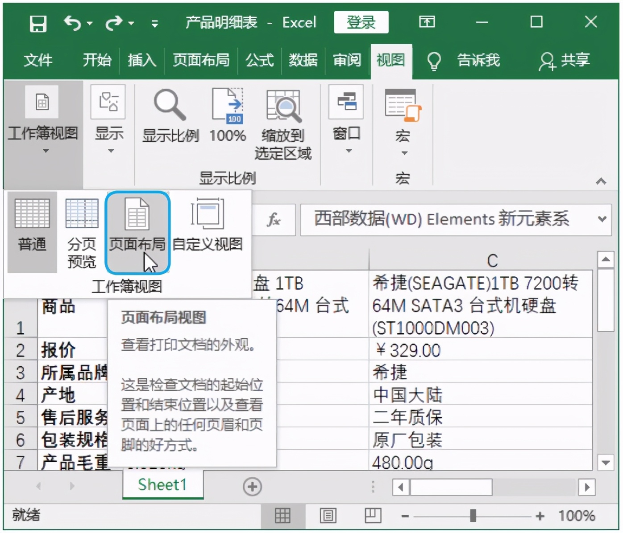Screen dimensions: 623x533
Task: Activate Normal view from status bar
Action: click(x=282, y=516)
